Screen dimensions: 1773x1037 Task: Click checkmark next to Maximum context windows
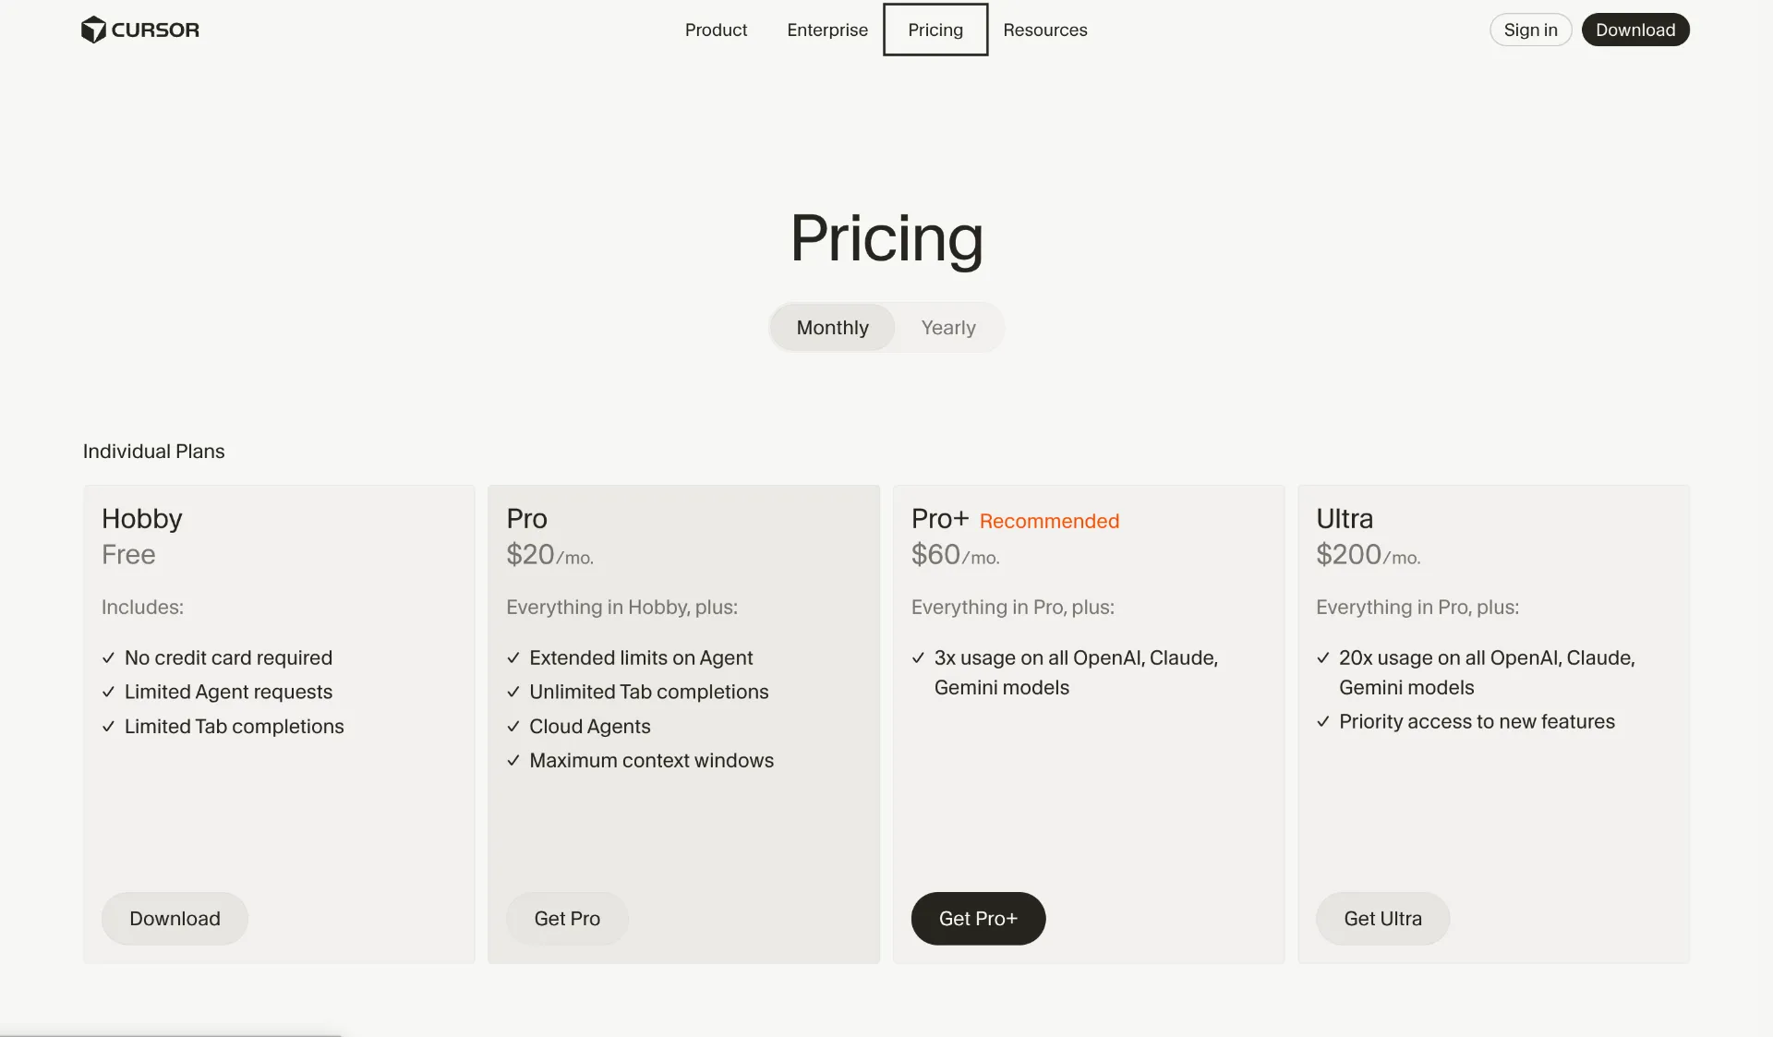(x=513, y=761)
